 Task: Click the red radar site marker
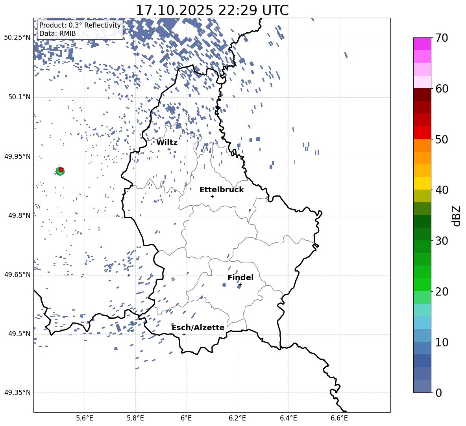coord(61,170)
